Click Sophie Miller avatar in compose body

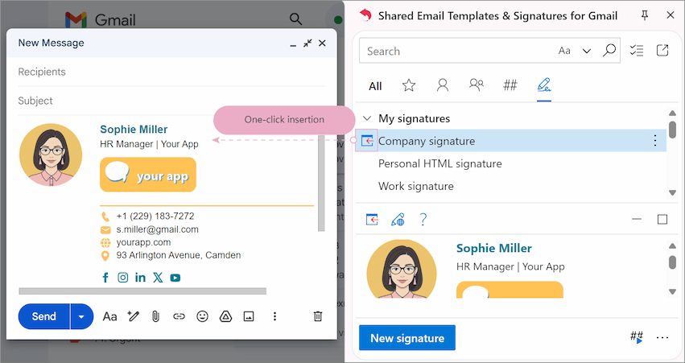coord(51,155)
